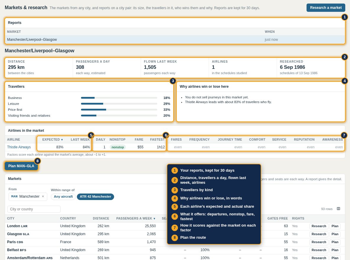Click the FREQUENCY factor column header
Screen dimensions: 350x260
tap(199, 139)
